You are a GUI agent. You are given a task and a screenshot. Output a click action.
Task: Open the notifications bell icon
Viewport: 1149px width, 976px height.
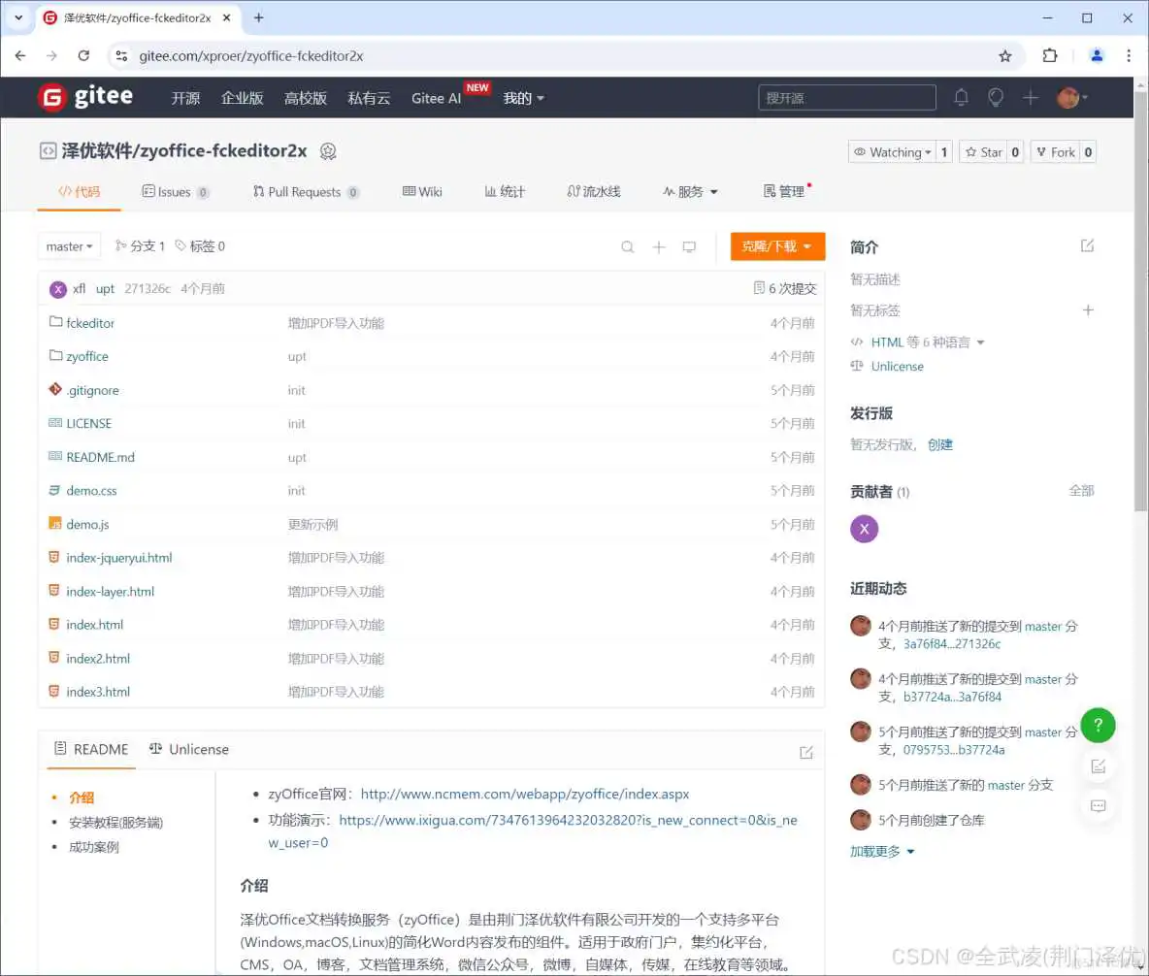(961, 97)
